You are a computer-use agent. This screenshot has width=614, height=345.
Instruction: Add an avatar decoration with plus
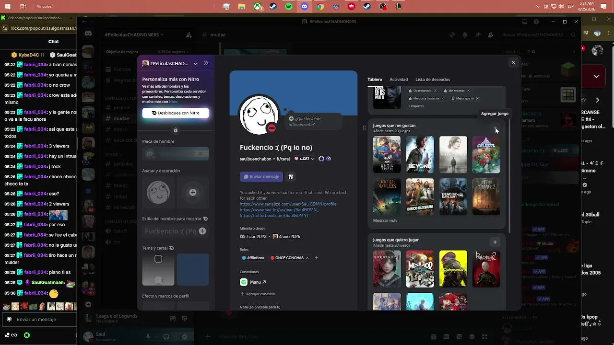[193, 193]
